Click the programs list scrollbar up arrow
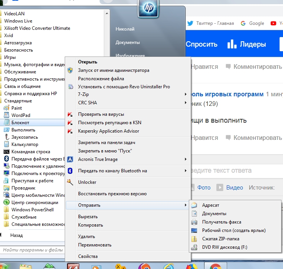The width and height of the screenshot is (283, 269). pyautogui.click(x=107, y=13)
